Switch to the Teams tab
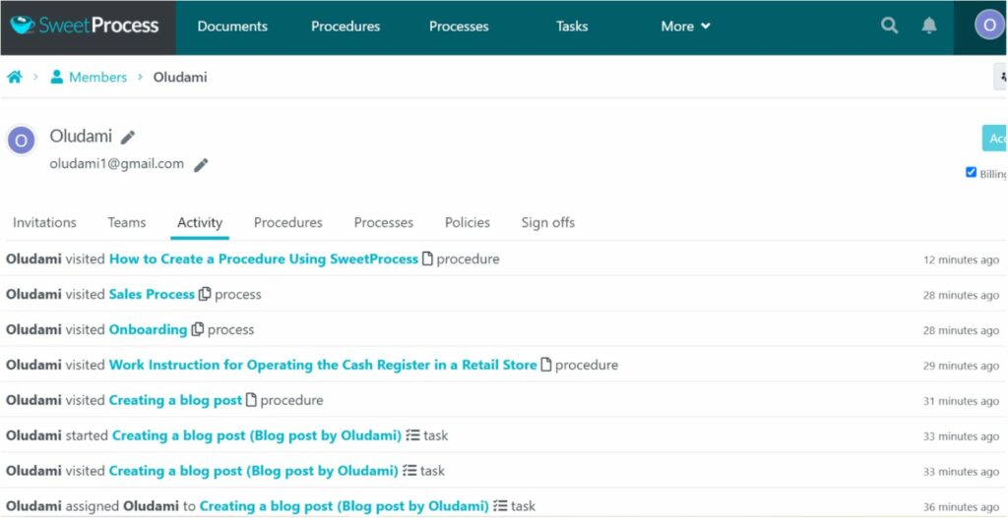Viewport: 1008px width, 518px height. (x=127, y=223)
